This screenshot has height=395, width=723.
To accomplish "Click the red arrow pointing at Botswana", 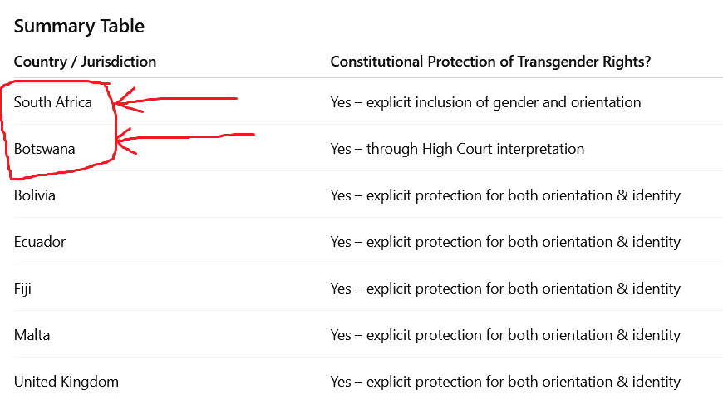I will 187,136.
